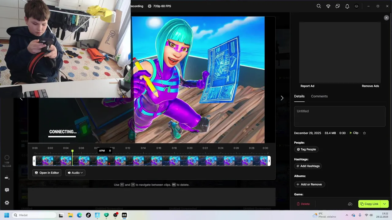Click the Tag People button

click(306, 149)
